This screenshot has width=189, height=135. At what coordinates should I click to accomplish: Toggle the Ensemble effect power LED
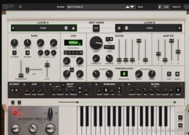[96, 85]
